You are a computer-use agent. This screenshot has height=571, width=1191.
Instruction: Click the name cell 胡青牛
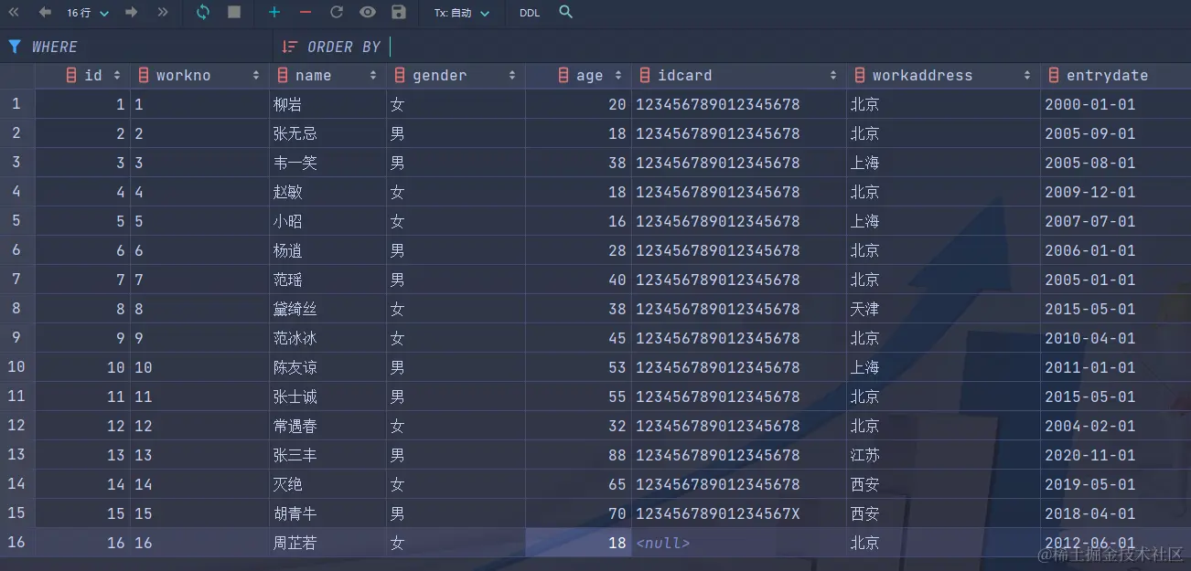[x=327, y=513]
